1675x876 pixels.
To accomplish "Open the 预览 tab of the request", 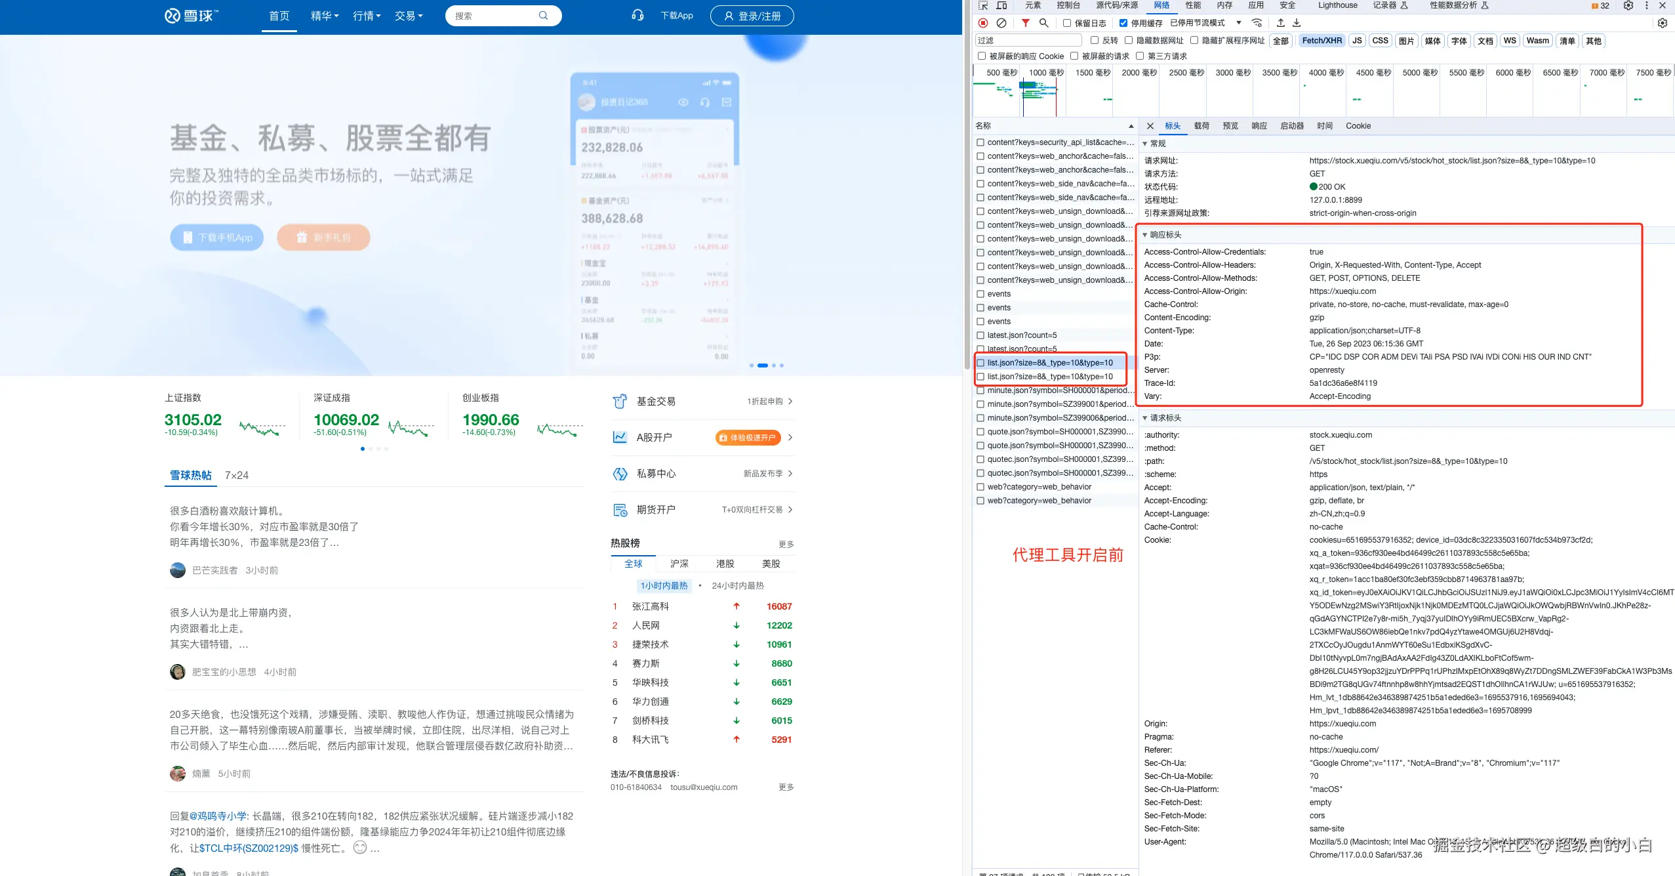I will 1230,126.
